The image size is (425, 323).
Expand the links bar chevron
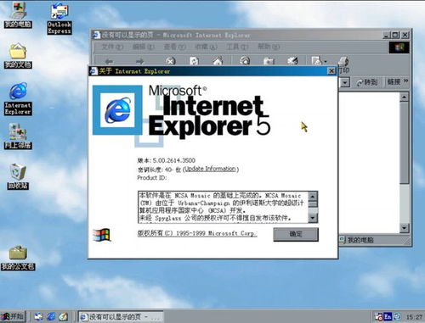[x=405, y=81]
